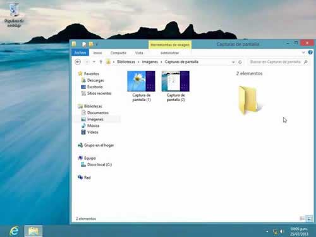Open the Archivo tab
Screen dimensions: 316x237
click(x=80, y=52)
